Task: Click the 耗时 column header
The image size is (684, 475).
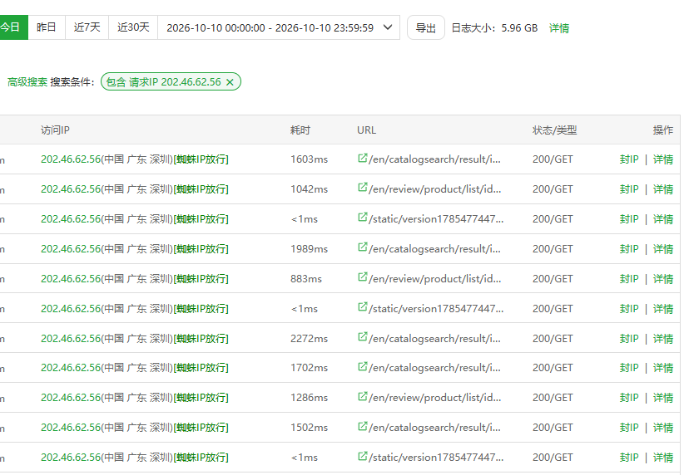Action: [x=300, y=130]
